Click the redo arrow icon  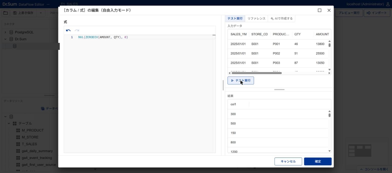point(77,30)
